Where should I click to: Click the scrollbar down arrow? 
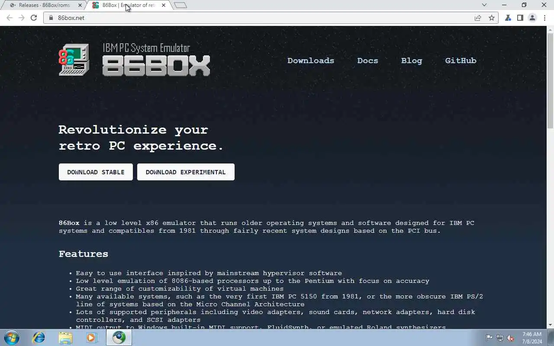551,325
